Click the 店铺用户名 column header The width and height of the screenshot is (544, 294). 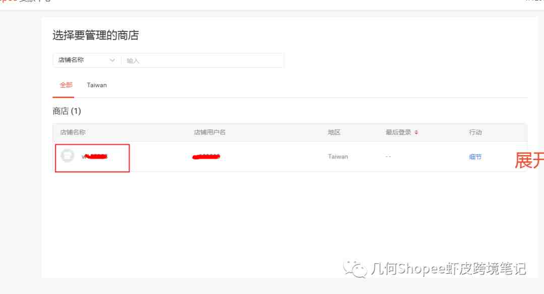point(210,132)
